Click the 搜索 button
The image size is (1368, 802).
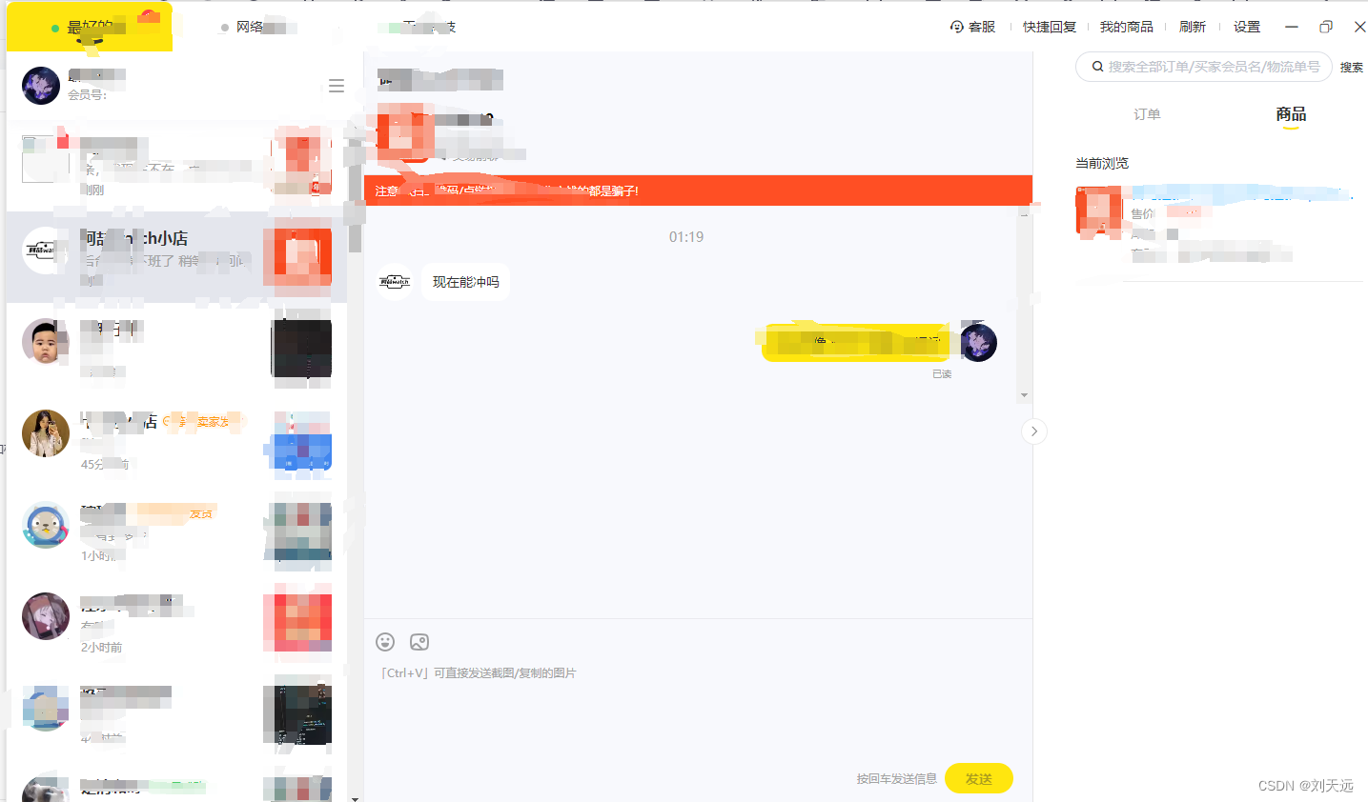click(x=1351, y=68)
